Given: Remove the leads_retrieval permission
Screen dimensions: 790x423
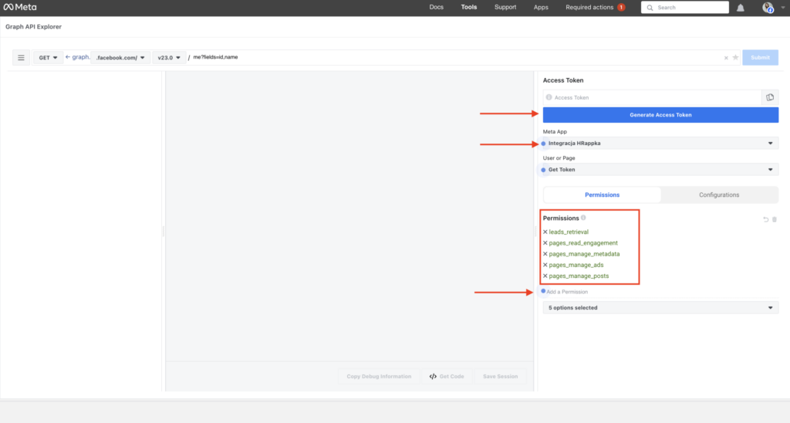Looking at the screenshot, I should point(545,232).
